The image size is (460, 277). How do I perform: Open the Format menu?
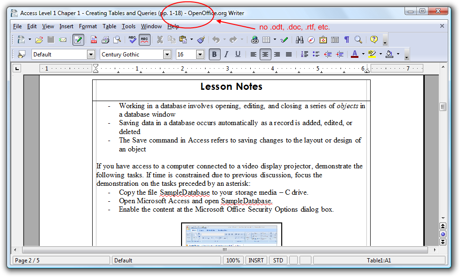[x=88, y=26]
